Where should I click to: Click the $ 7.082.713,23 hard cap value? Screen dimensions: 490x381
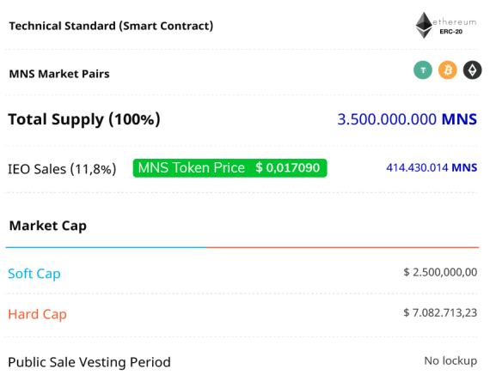440,312
